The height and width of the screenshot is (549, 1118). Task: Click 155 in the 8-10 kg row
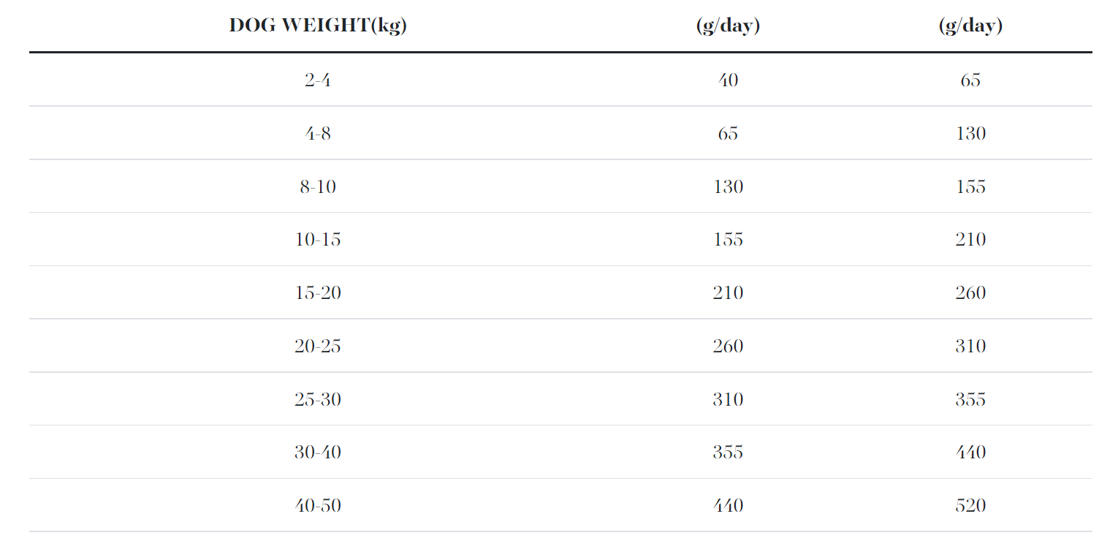970,186
